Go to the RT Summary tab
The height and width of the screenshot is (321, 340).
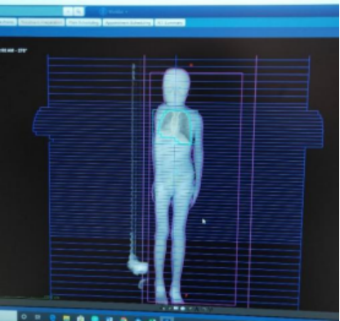170,23
